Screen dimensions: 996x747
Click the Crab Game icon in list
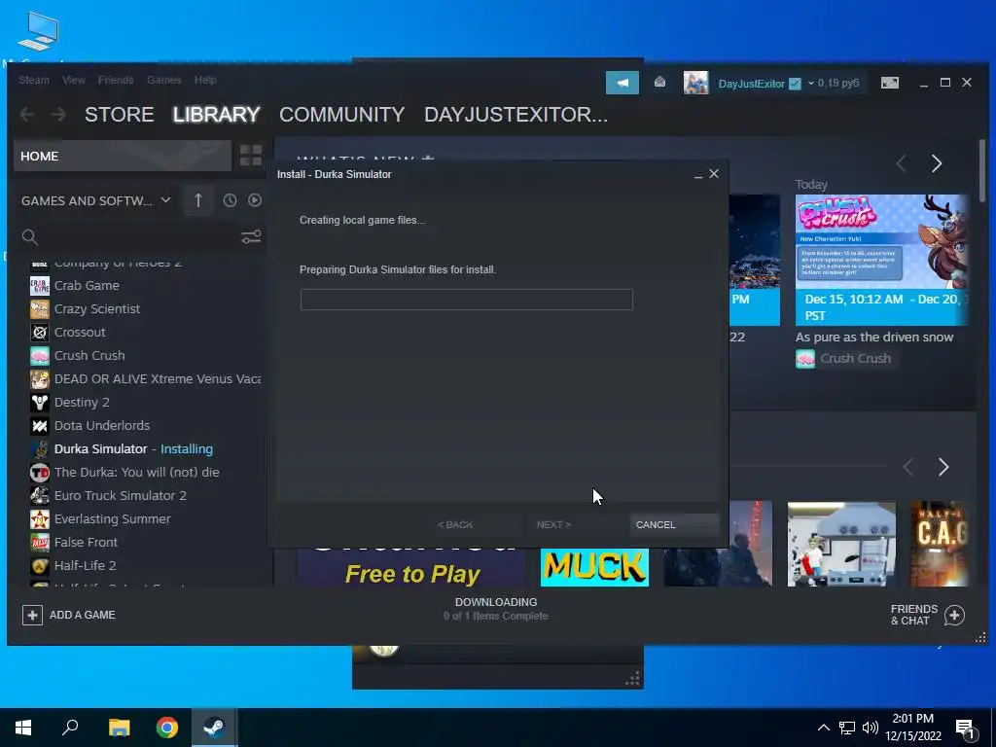[x=39, y=286]
